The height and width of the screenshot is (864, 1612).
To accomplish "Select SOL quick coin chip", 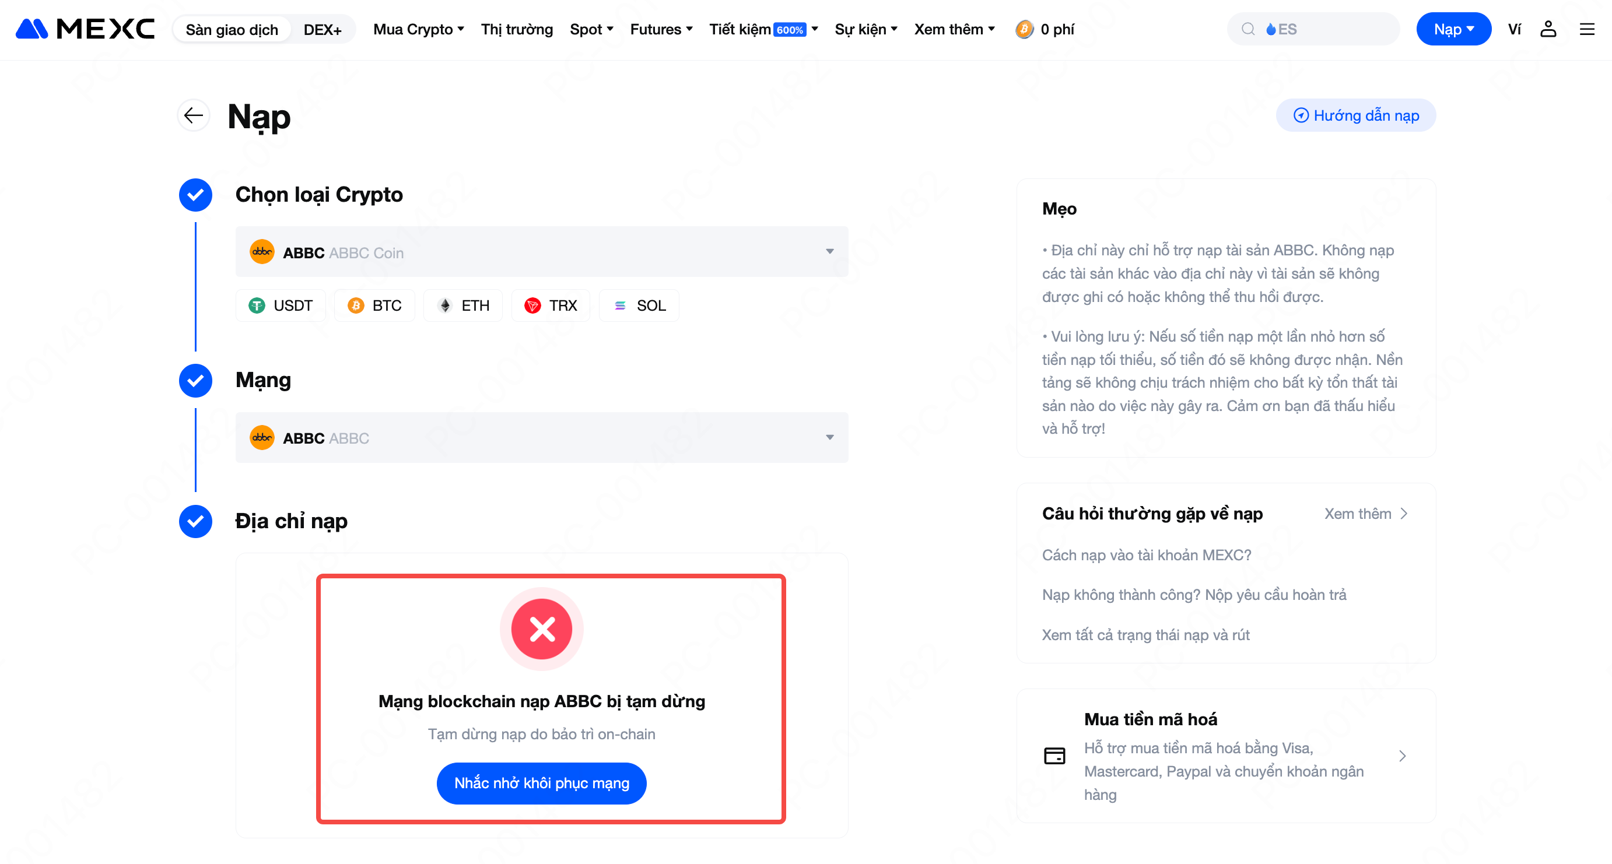I will pyautogui.click(x=639, y=305).
